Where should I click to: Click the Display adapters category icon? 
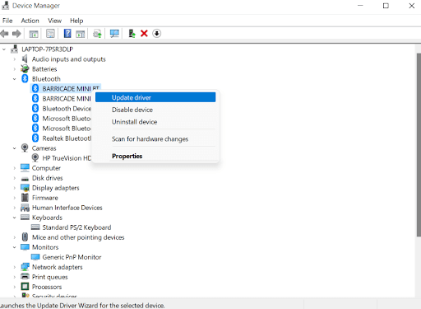25,188
